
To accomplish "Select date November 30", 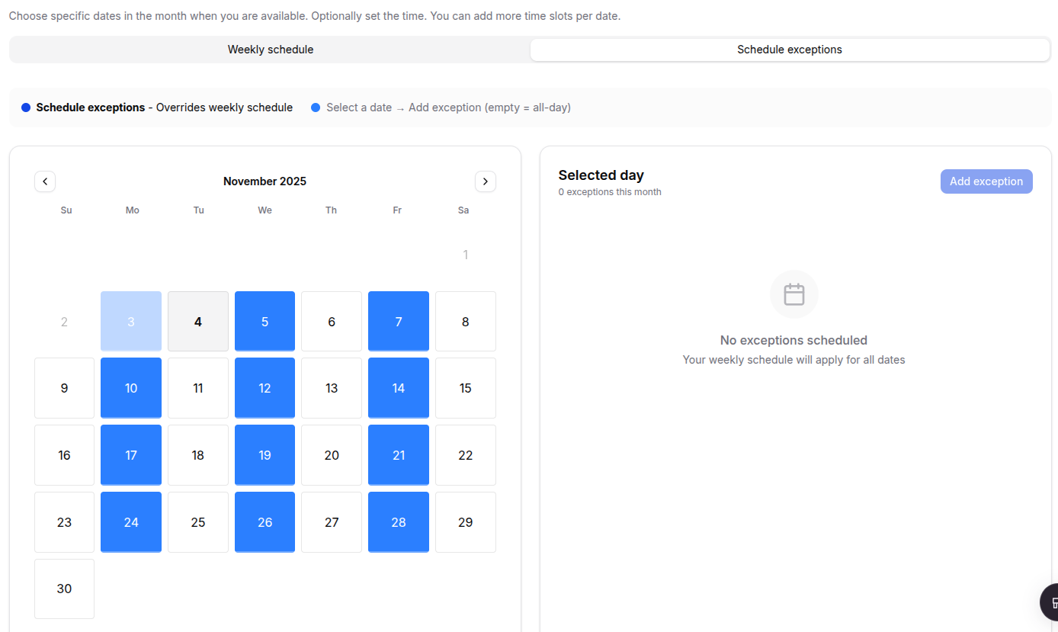I will 64,589.
